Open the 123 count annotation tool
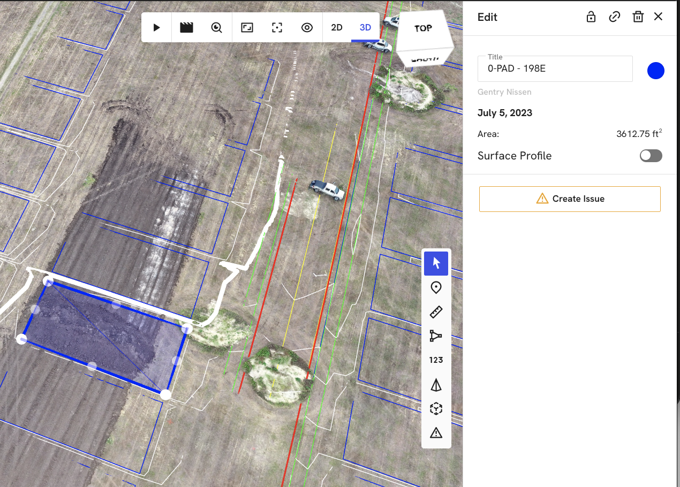The width and height of the screenshot is (680, 487). (436, 360)
